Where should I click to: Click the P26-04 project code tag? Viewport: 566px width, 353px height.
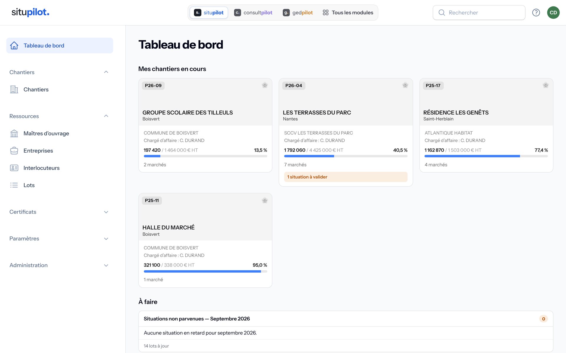click(x=294, y=86)
